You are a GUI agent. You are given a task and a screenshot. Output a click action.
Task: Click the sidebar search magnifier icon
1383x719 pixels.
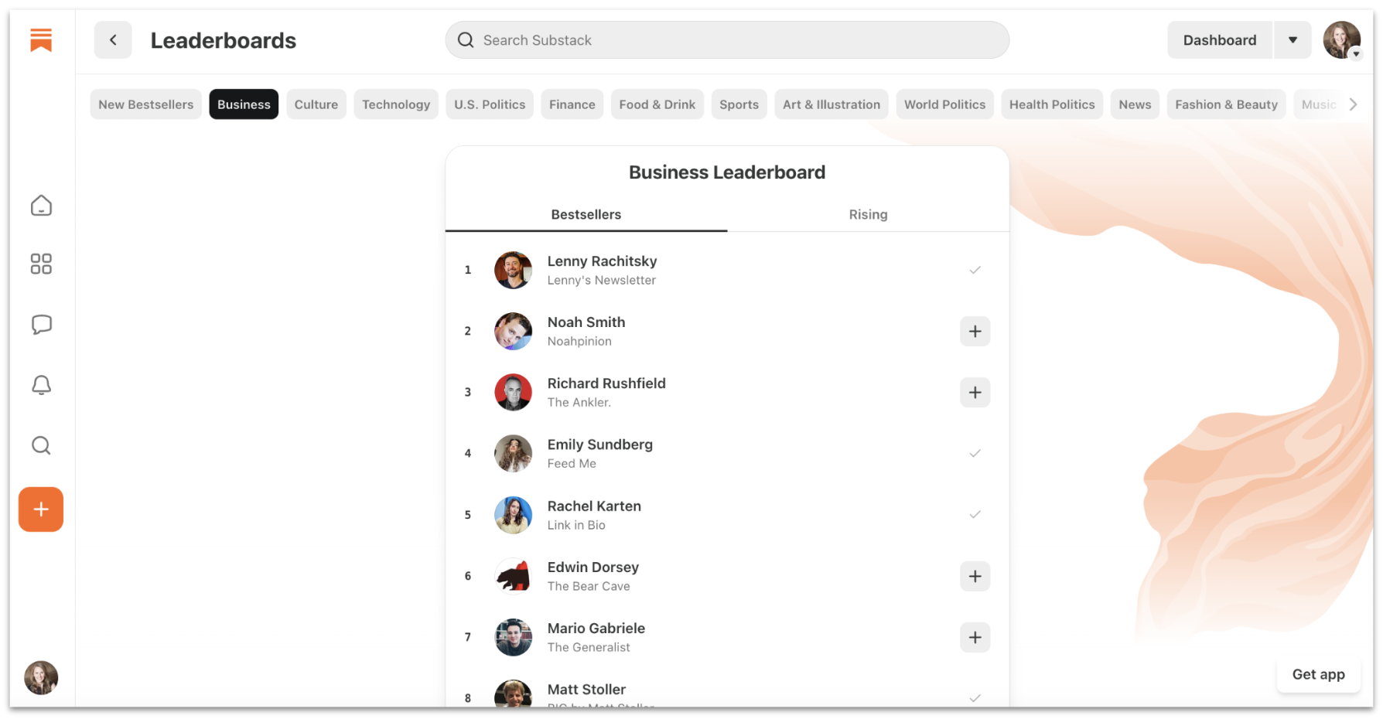coord(41,445)
